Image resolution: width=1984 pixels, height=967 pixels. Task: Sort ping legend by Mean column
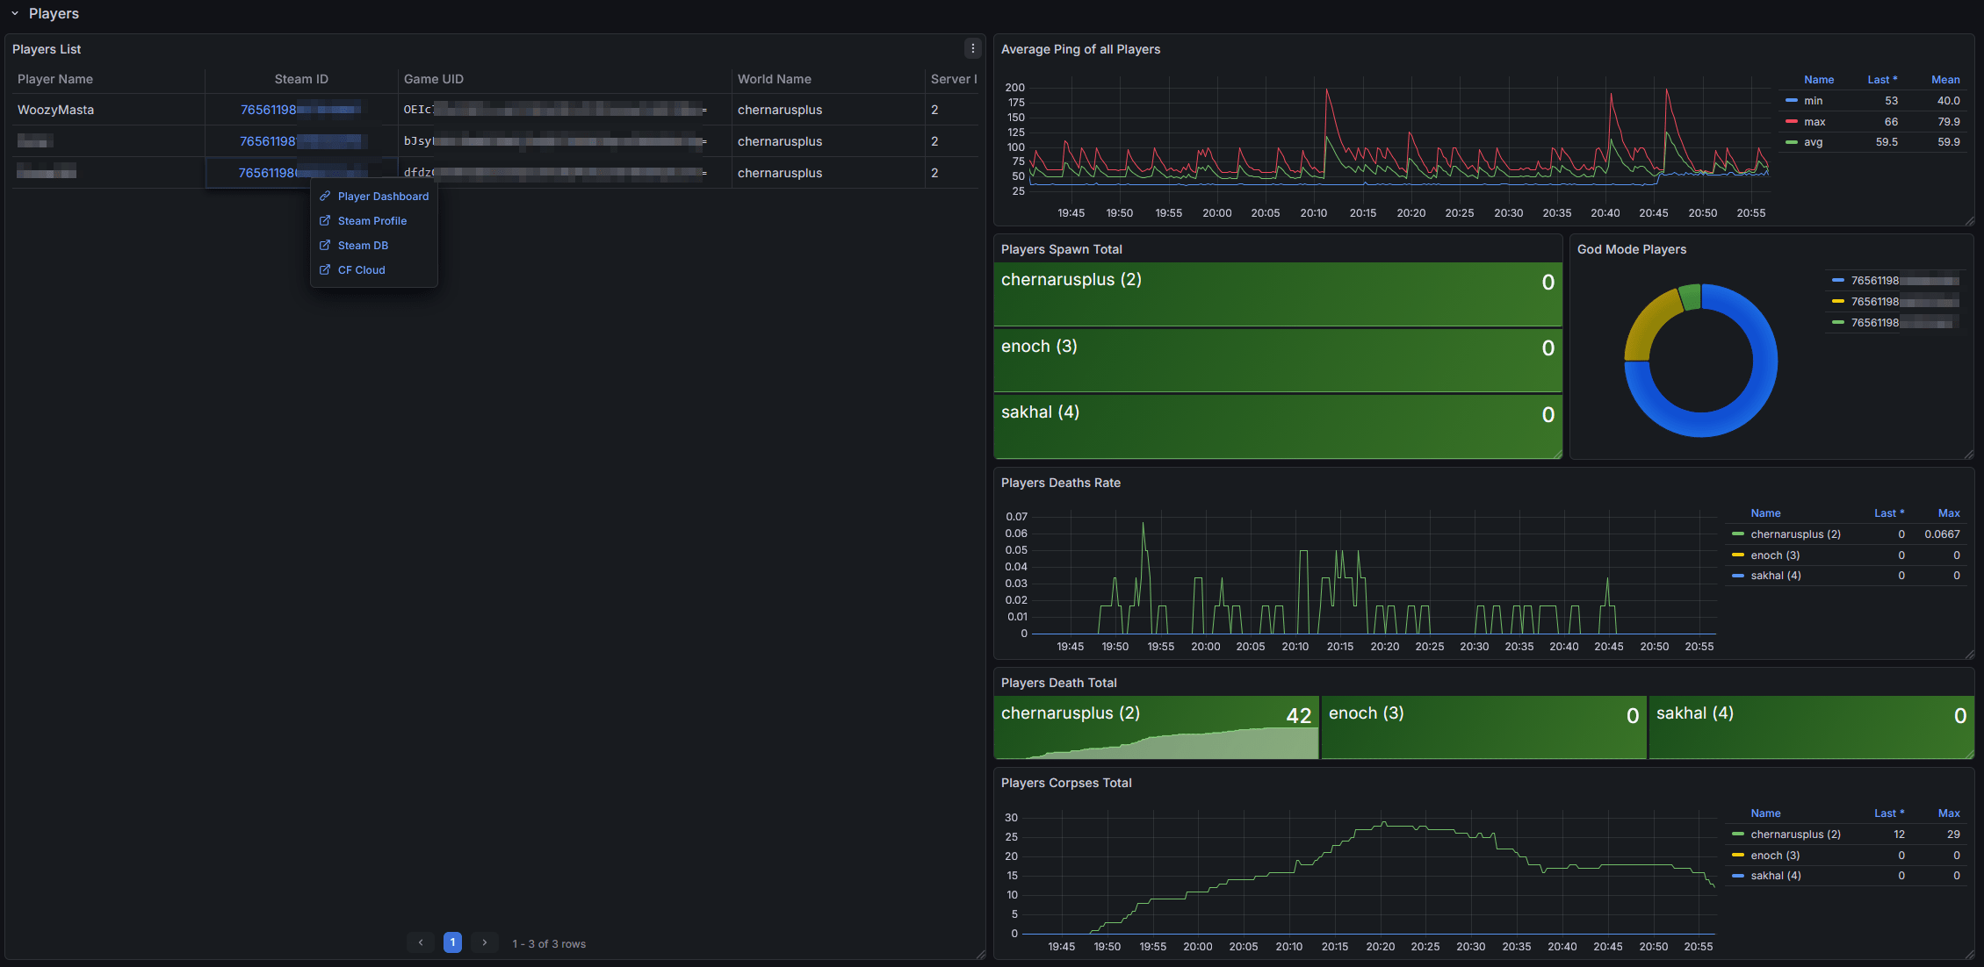[x=1944, y=80]
